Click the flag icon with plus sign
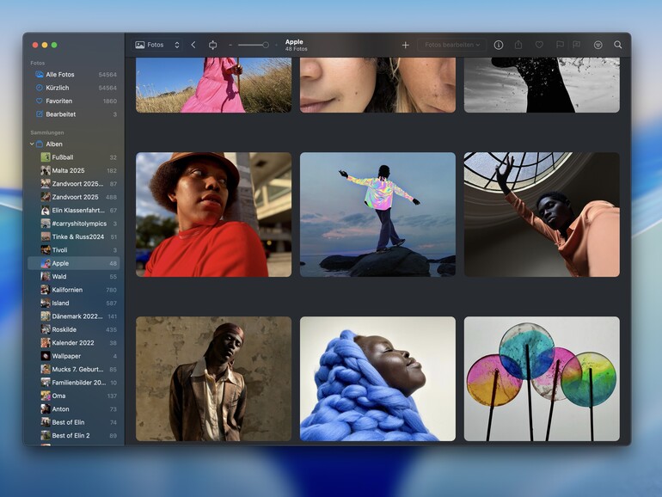 click(x=576, y=45)
